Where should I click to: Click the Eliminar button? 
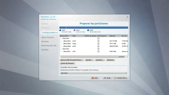tap(110, 60)
